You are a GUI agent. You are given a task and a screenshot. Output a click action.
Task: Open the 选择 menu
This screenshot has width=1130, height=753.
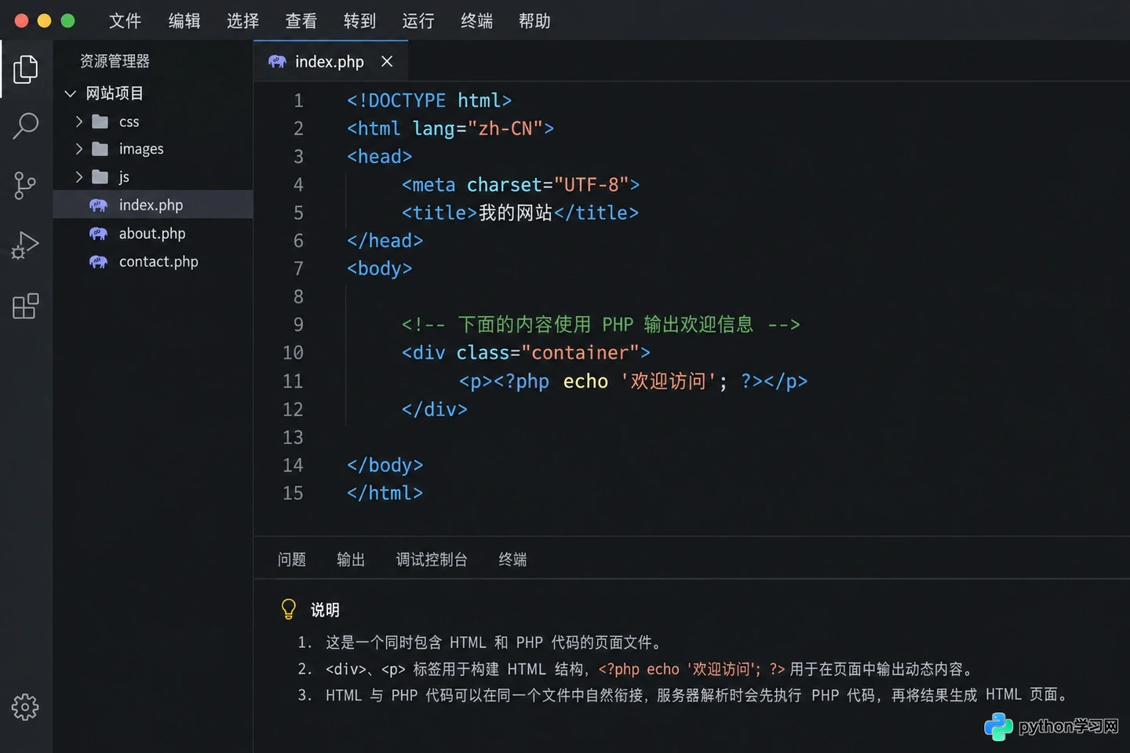click(242, 21)
